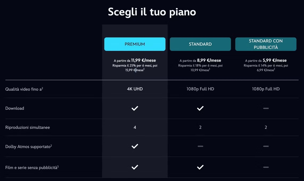The height and width of the screenshot is (181, 304).
Task: Click the Qualità video fino a label
Action: pyautogui.click(x=24, y=89)
